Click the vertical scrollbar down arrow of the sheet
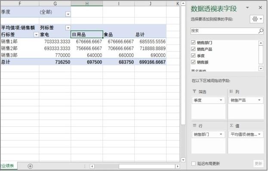 (183, 160)
